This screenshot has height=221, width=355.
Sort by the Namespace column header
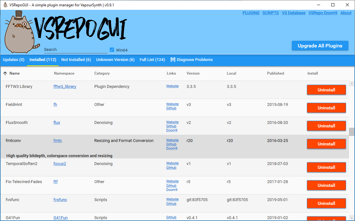[64, 73]
